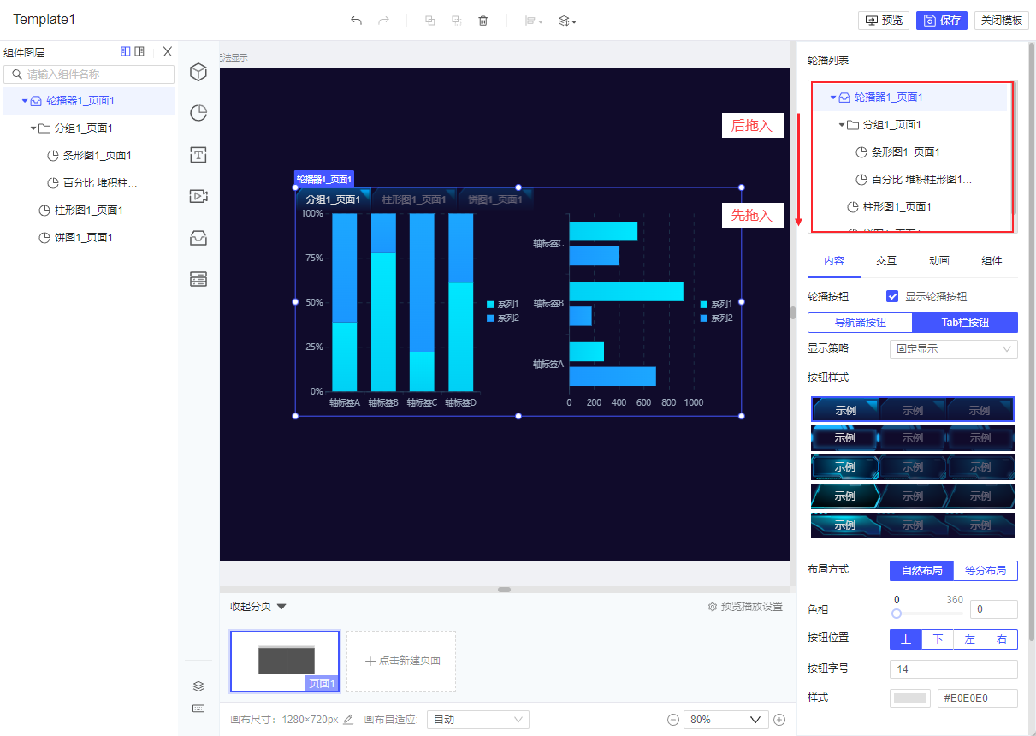Click the ungroup components icon
Image resolution: width=1036 pixels, height=736 pixels.
(457, 21)
